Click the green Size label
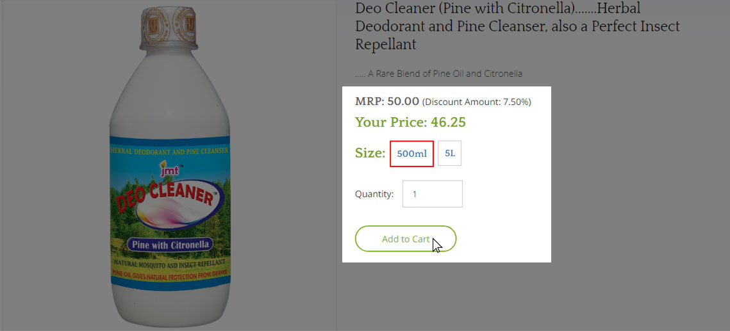 [x=370, y=153]
